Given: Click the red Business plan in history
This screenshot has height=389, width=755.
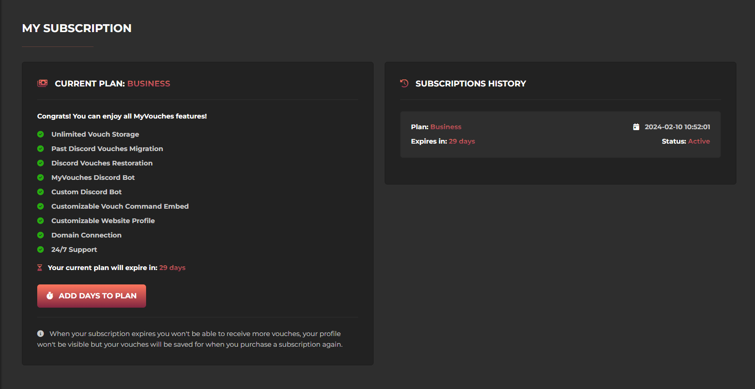Looking at the screenshot, I should [x=446, y=127].
